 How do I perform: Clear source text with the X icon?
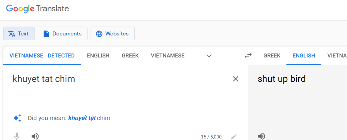[x=236, y=79]
